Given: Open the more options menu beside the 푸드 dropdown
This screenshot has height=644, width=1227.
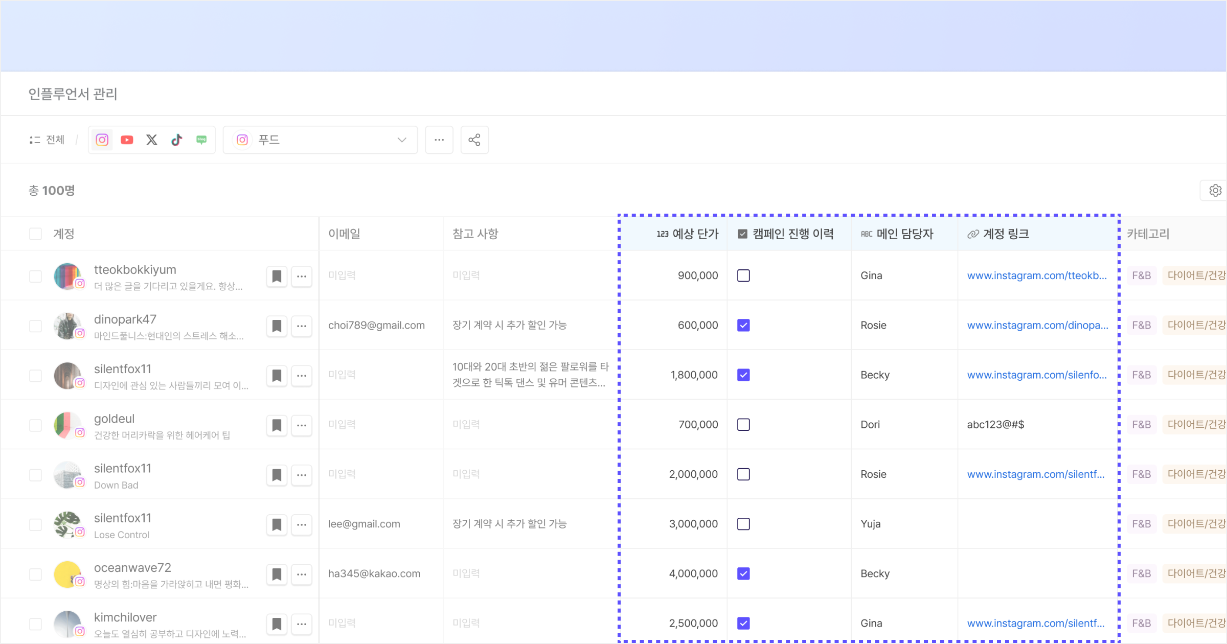Looking at the screenshot, I should click(x=439, y=140).
